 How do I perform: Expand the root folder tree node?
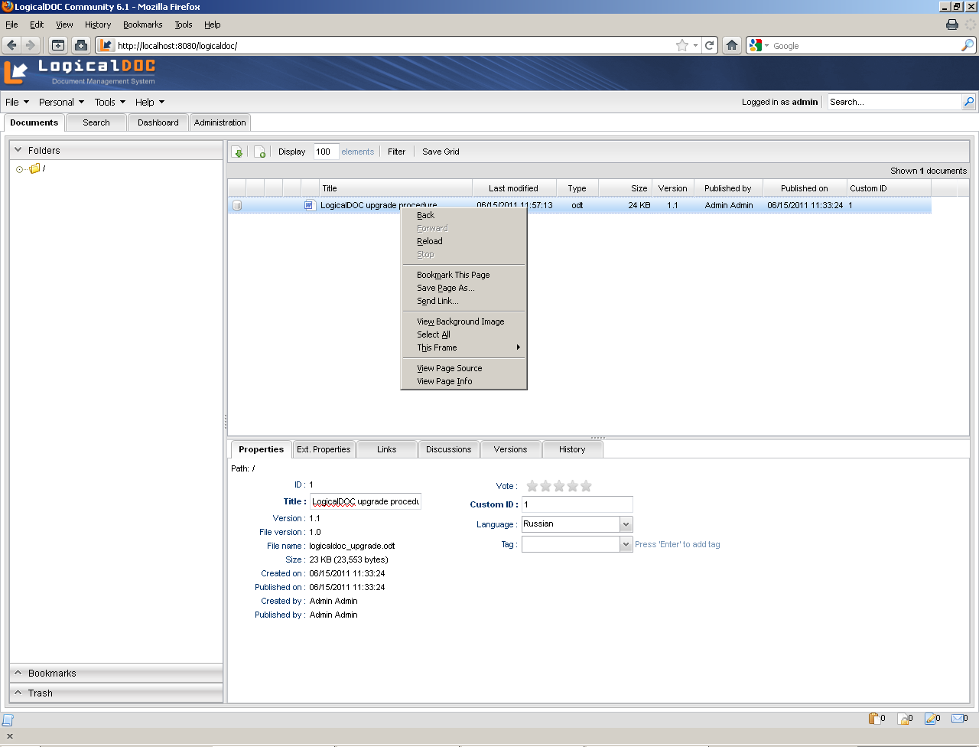click(x=19, y=169)
